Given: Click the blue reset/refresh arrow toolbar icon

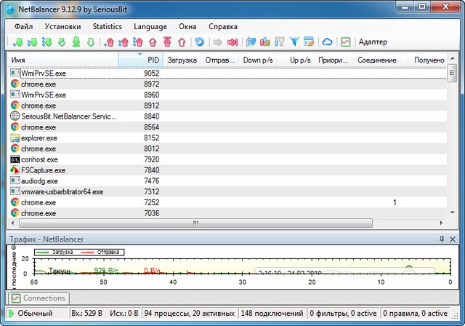Looking at the screenshot, I should click(199, 41).
